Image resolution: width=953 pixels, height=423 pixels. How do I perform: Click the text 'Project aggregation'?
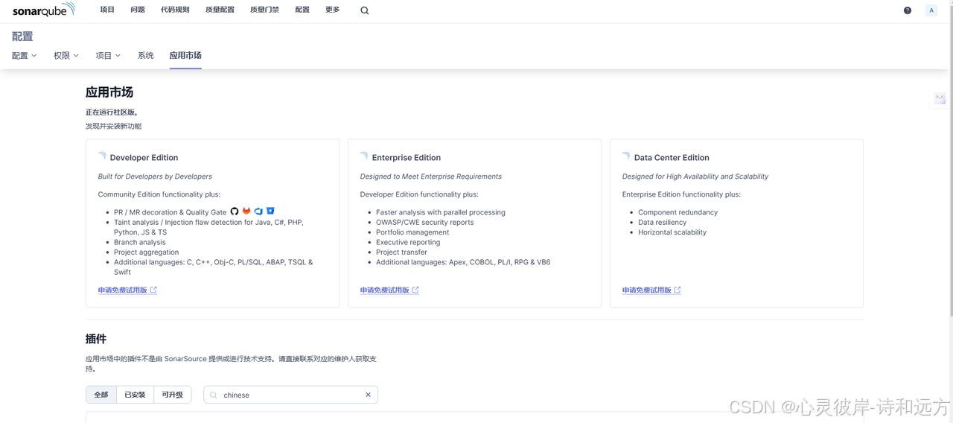[x=147, y=252]
